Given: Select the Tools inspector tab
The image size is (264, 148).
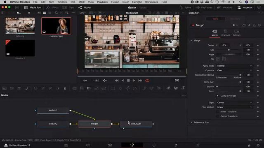Looking at the screenshot, I should click(x=215, y=19).
